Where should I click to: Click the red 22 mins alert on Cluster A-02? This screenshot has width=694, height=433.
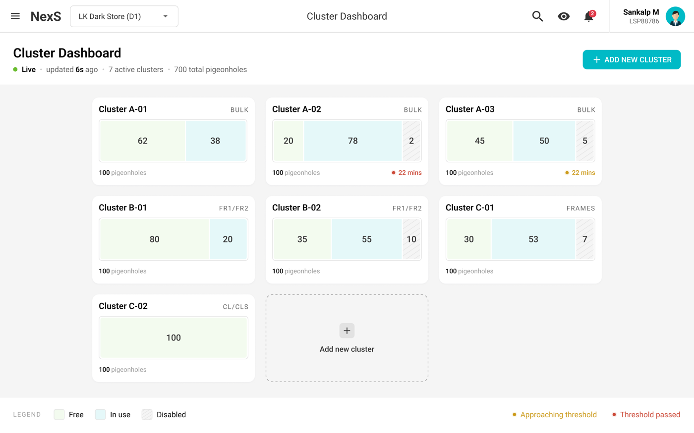point(406,173)
